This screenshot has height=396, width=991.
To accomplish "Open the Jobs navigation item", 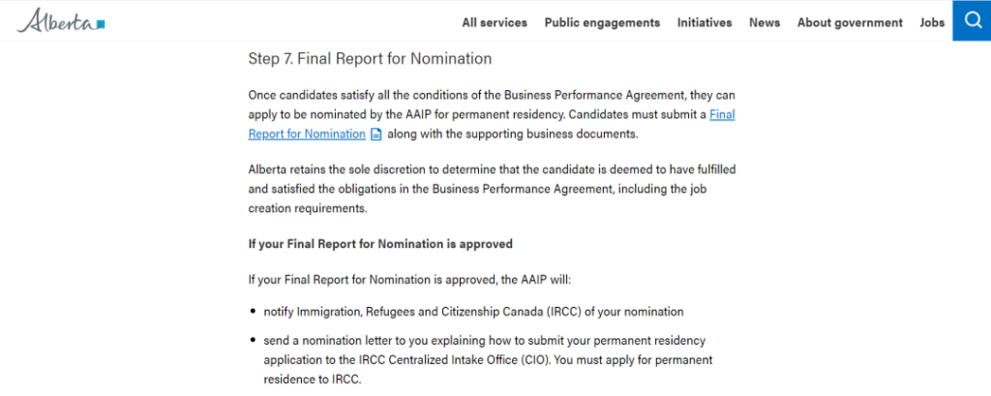I will point(932,23).
